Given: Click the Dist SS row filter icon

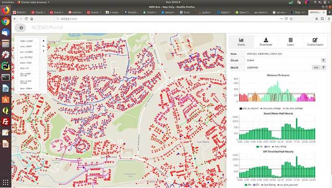Looking at the screenshot, I should [x=323, y=67].
